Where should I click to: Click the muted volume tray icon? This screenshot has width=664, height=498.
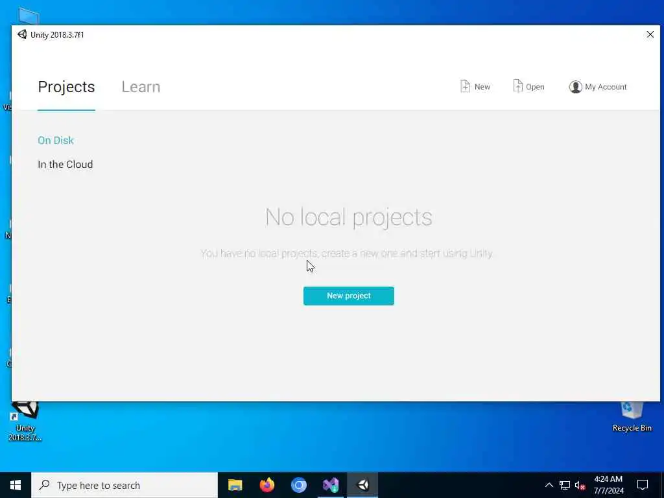point(580,486)
